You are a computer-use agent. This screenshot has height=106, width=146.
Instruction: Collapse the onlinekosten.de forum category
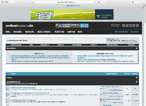pos(137,82)
